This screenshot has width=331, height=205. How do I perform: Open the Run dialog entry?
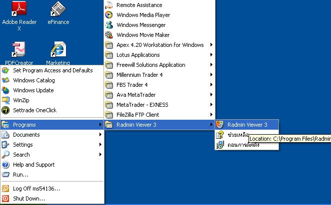tap(20, 175)
